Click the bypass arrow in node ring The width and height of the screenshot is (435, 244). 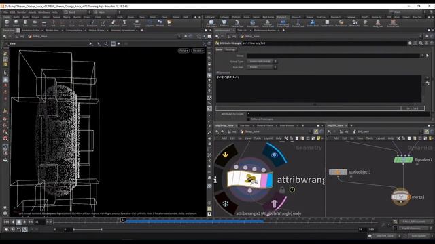pos(225,155)
